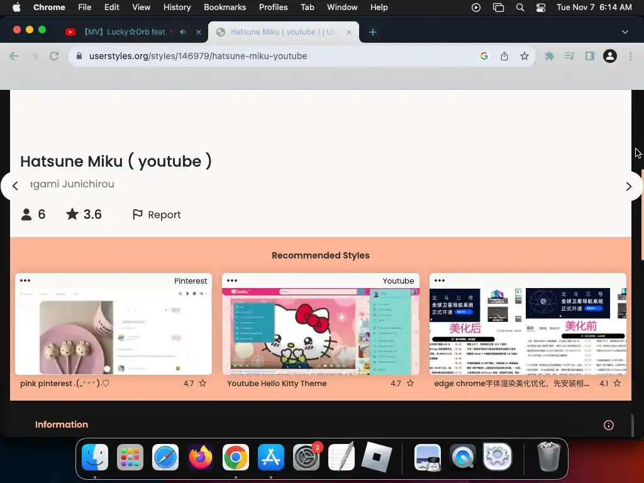Click the Youtube category label on card
644x483 pixels.
(x=398, y=281)
